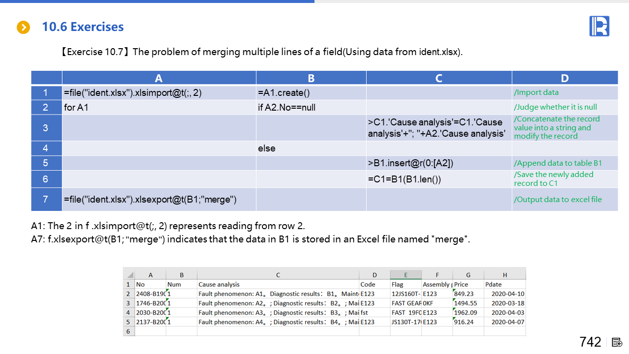This screenshot has height=354, width=629.
Task: Click the cell containing the xlsimport@t formula
Action: pyautogui.click(x=159, y=92)
